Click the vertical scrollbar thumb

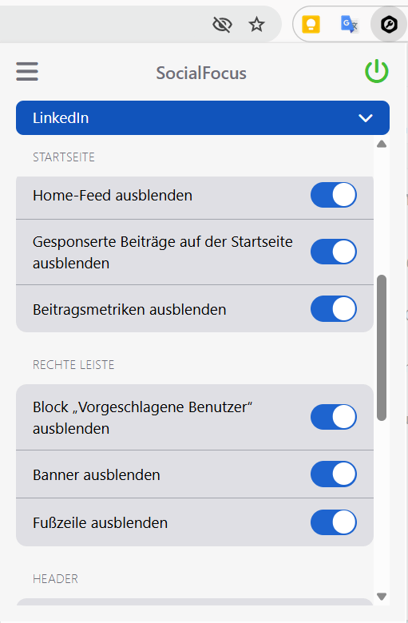(x=382, y=347)
